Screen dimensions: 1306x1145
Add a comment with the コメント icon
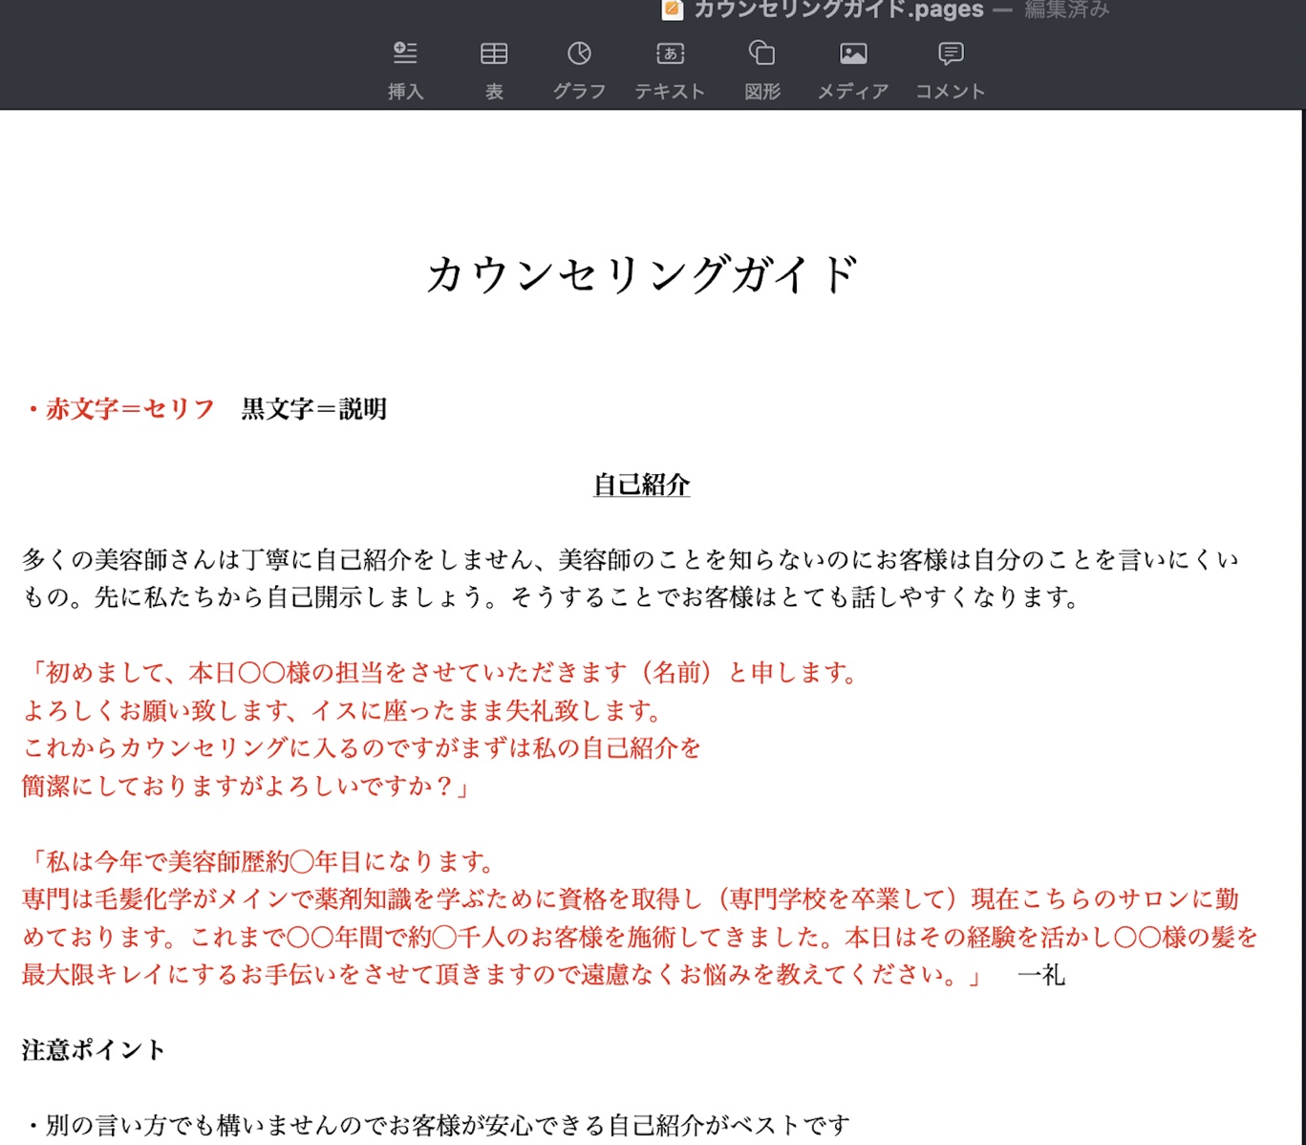(950, 70)
